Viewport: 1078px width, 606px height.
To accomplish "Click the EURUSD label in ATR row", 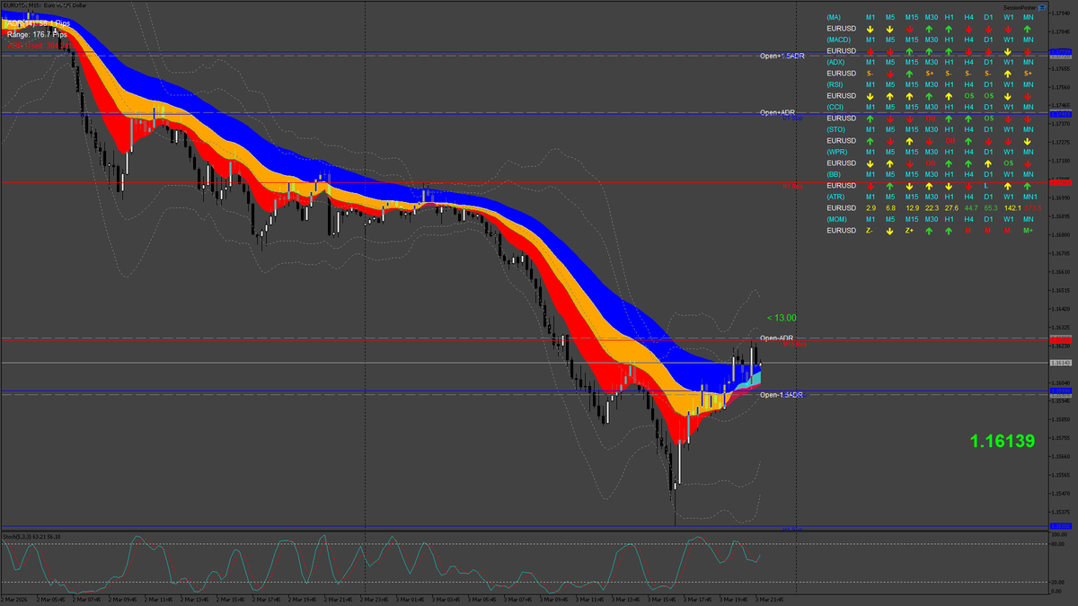I will (842, 208).
